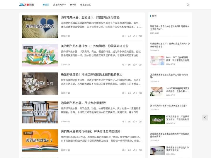This screenshot has height=158, width=211.
Task: Click the 滚筒洗衣机推荐 sidebar thumbnail
Action: [x=157, y=92]
